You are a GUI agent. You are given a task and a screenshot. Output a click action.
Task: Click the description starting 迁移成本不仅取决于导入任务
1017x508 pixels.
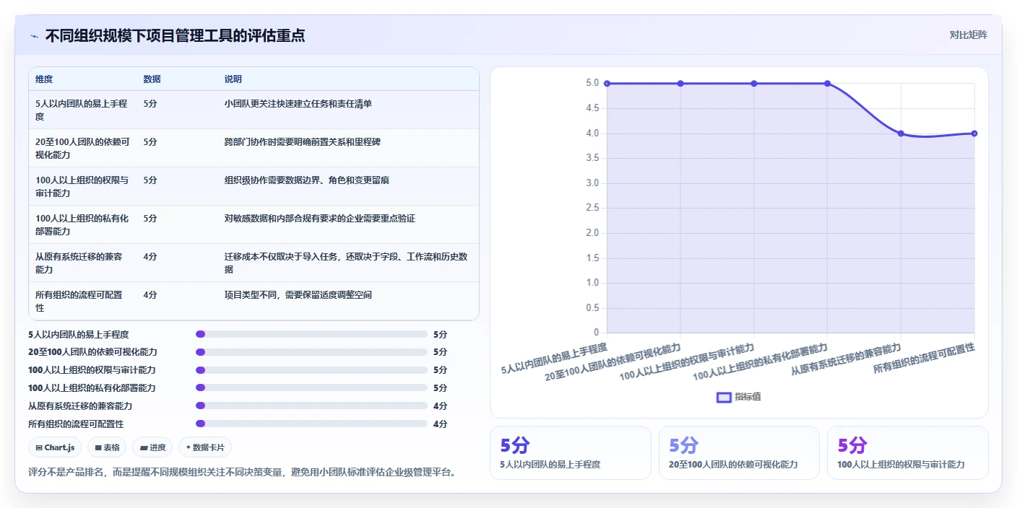click(x=347, y=263)
